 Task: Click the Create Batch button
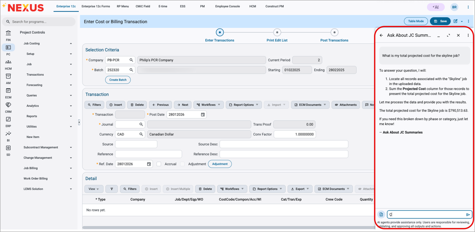118,80
